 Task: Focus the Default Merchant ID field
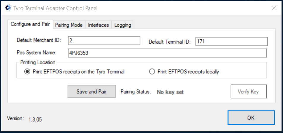(104, 41)
